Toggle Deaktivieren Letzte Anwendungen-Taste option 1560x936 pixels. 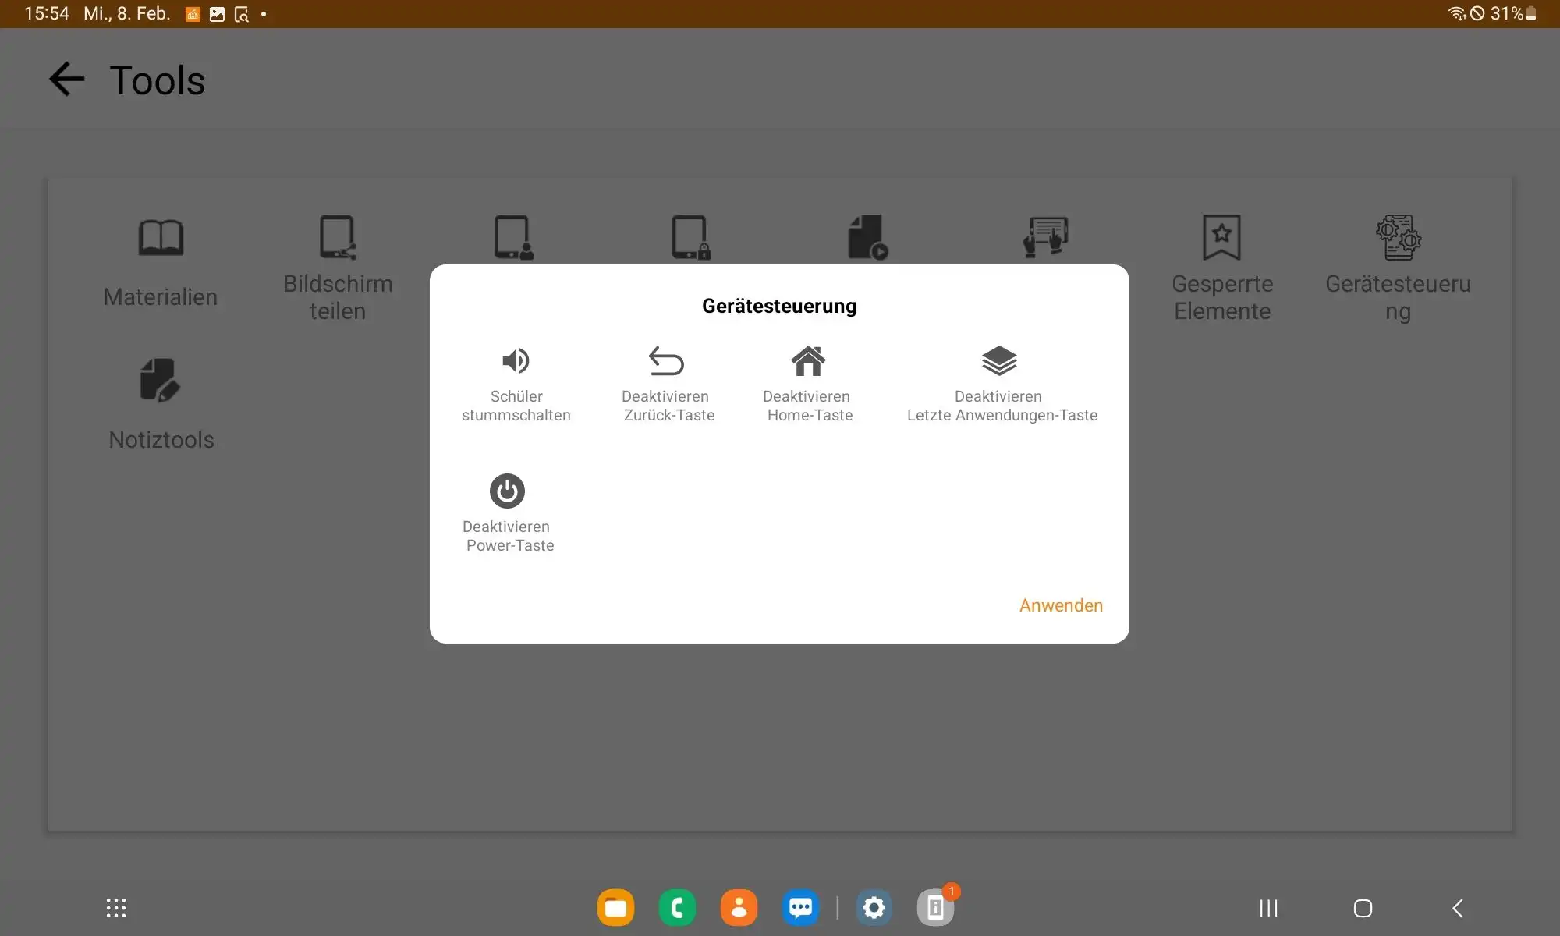(1001, 385)
